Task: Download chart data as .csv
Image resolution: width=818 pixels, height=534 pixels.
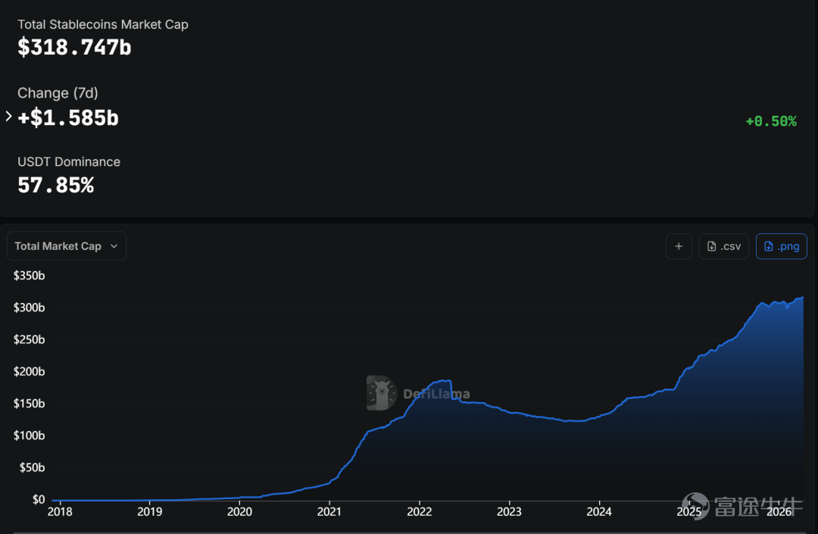Action: click(723, 246)
